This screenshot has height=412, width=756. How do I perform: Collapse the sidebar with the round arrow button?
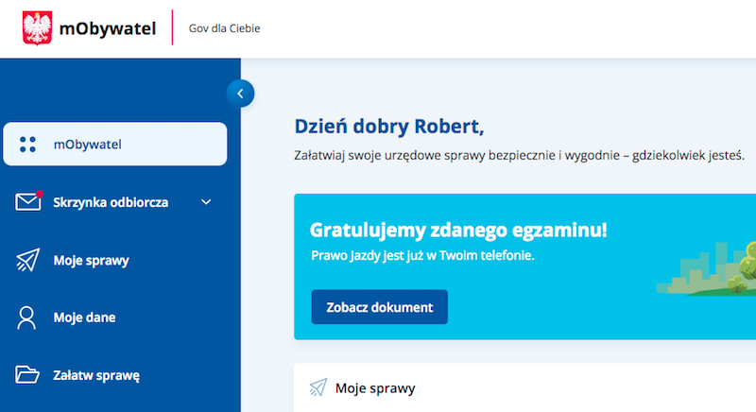(x=240, y=93)
